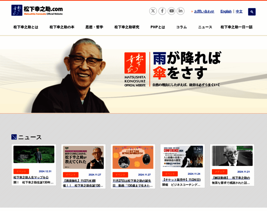Screen dimensions: 267x211
Task: Click the イベント tag dated 2024.11.24
Action: (x=170, y=174)
